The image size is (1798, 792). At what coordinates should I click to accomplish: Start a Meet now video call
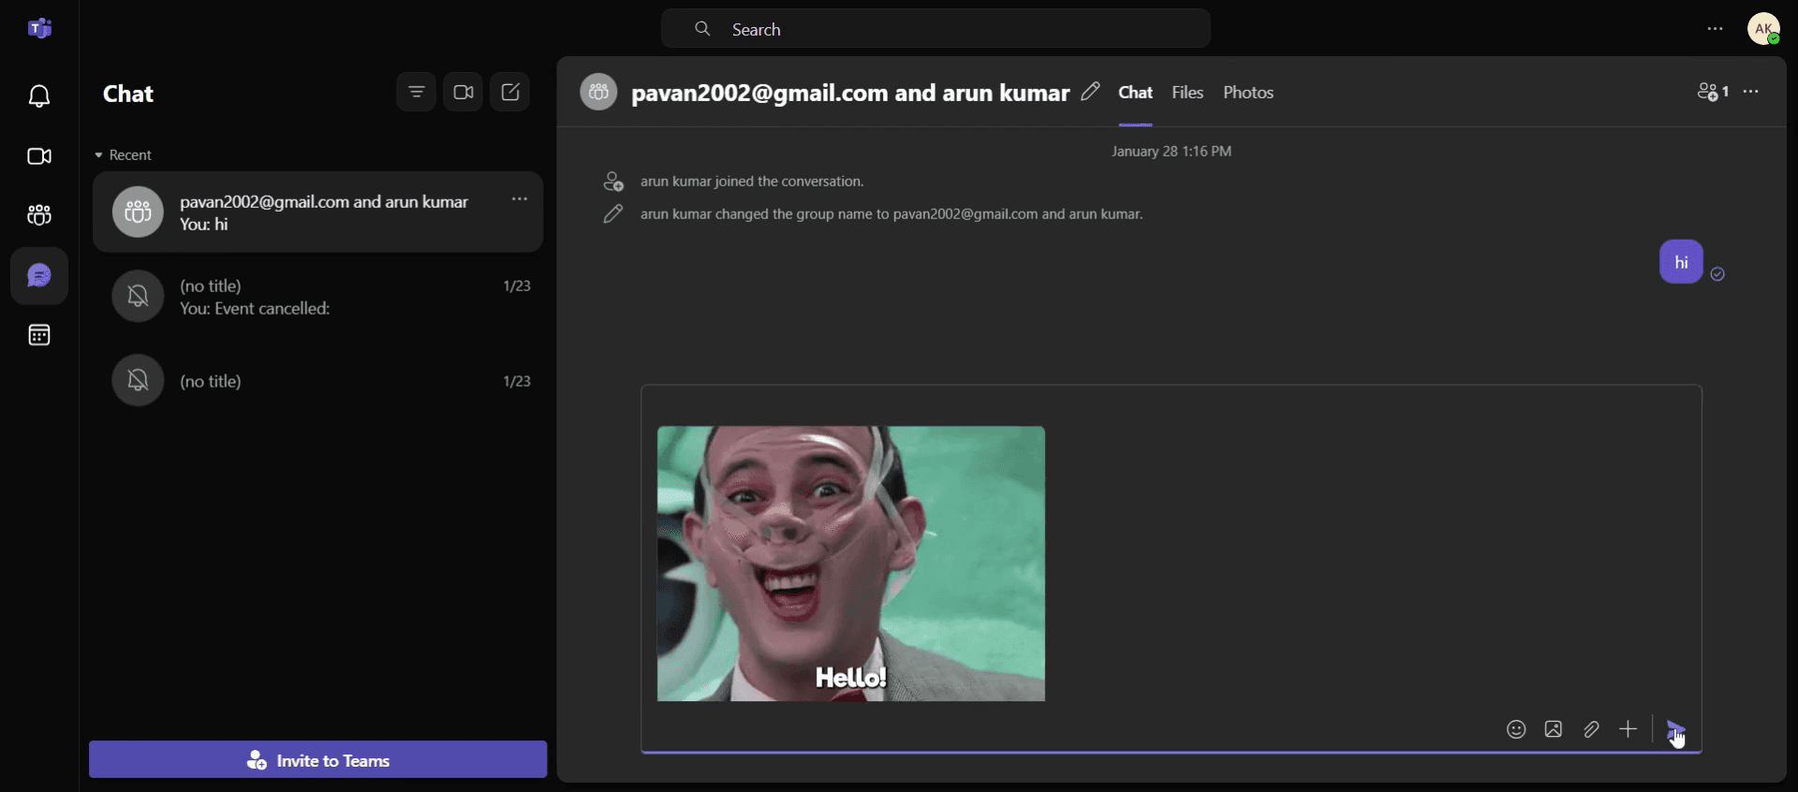coord(464,92)
